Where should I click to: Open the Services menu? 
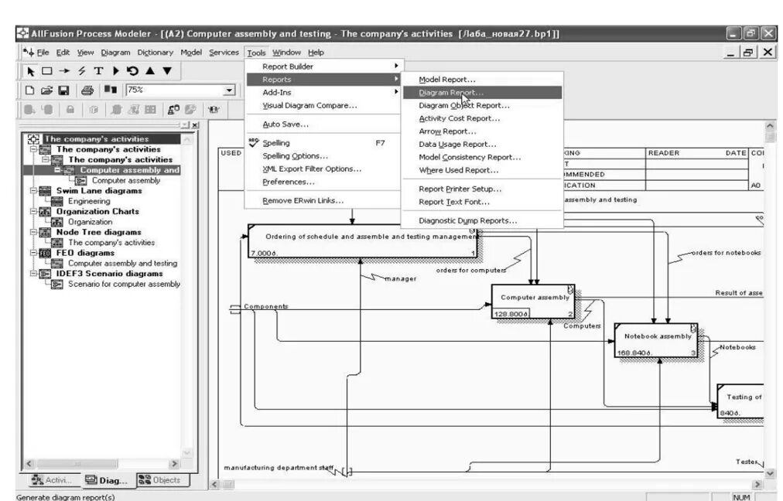point(224,53)
